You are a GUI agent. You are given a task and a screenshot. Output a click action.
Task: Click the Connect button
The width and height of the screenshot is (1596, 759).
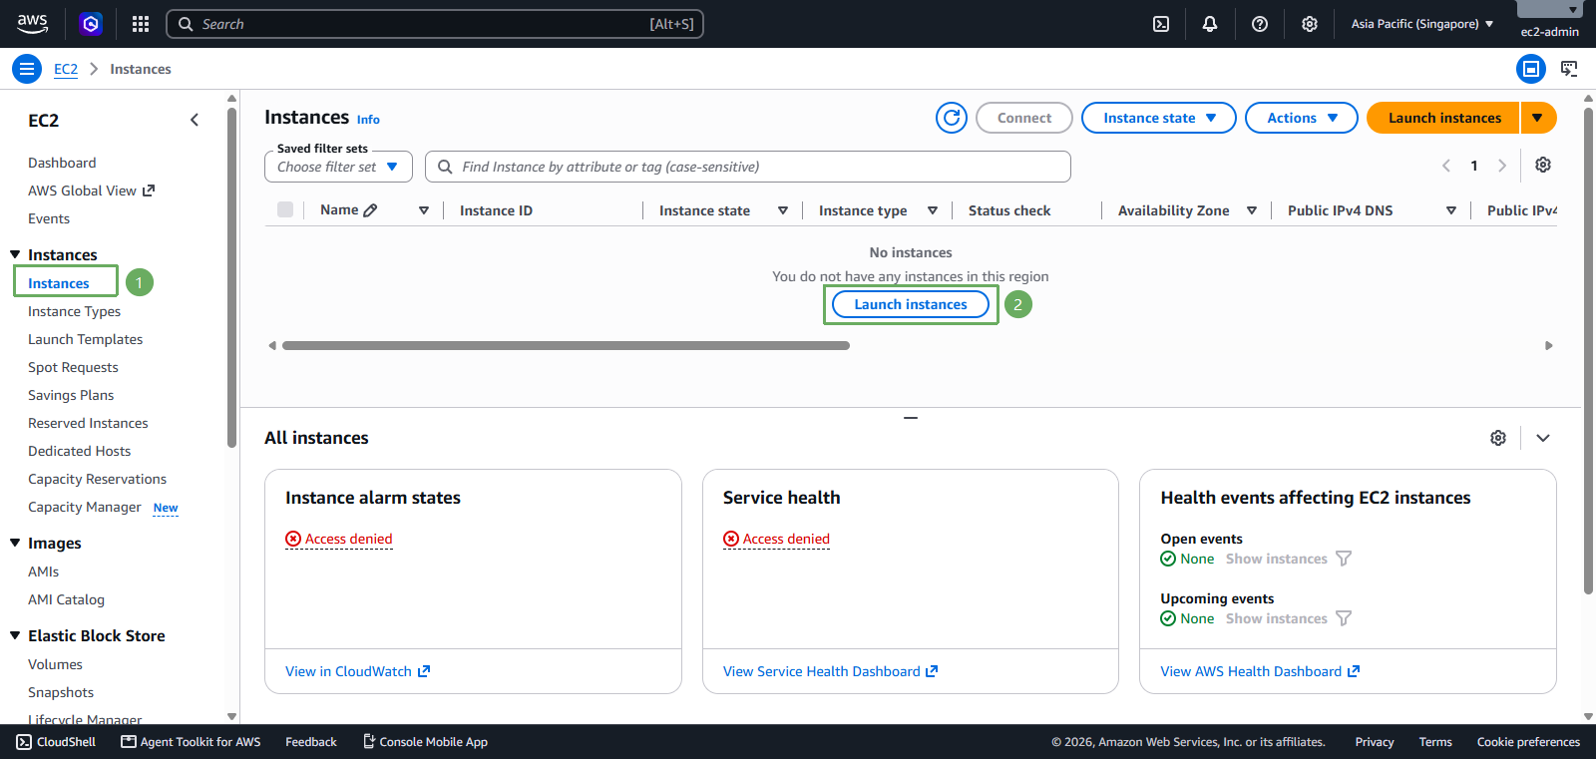tap(1024, 118)
